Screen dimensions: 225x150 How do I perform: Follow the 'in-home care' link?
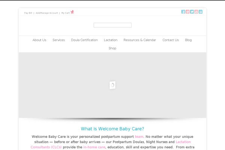pos(94,147)
